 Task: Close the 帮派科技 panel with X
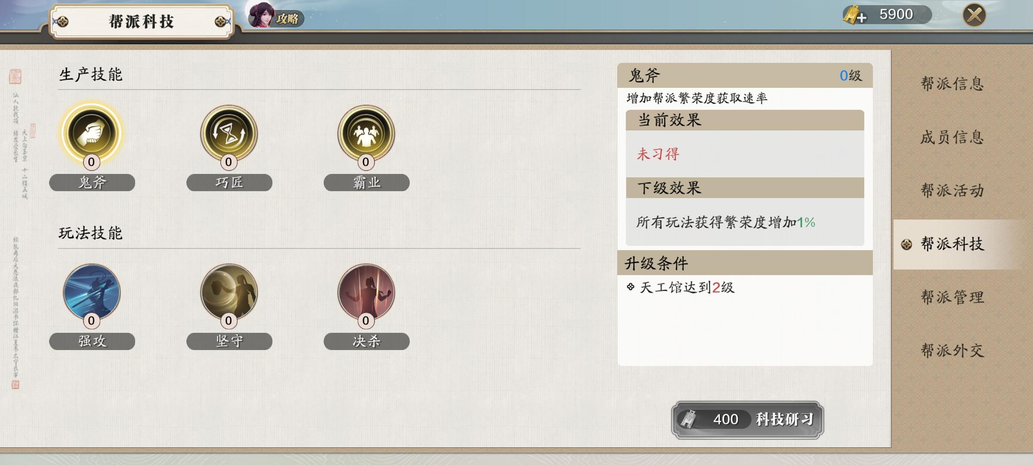point(974,15)
